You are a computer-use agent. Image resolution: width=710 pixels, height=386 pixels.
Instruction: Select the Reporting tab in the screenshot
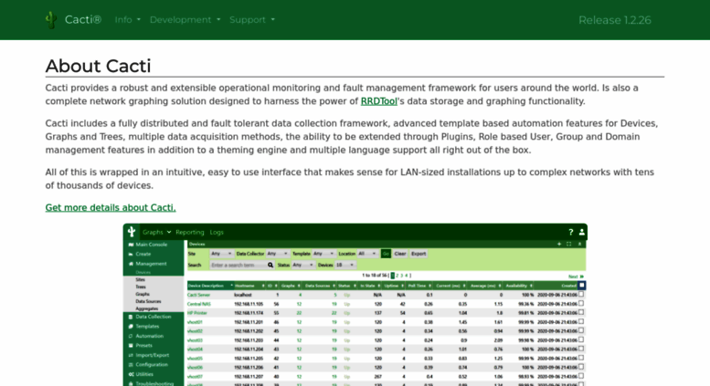click(x=190, y=232)
